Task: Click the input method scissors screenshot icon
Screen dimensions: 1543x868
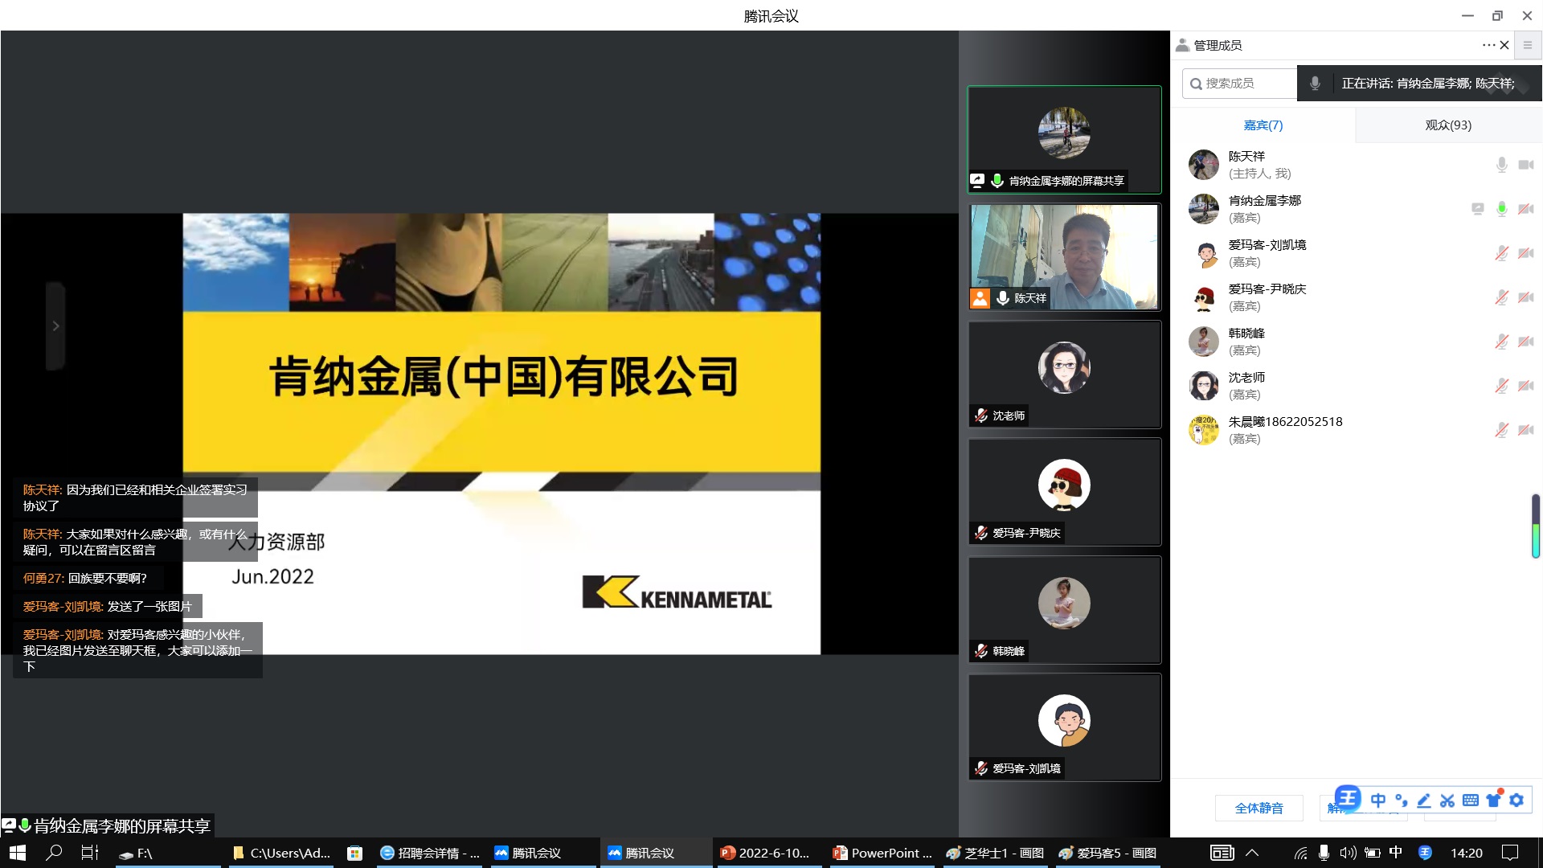Action: click(1447, 800)
